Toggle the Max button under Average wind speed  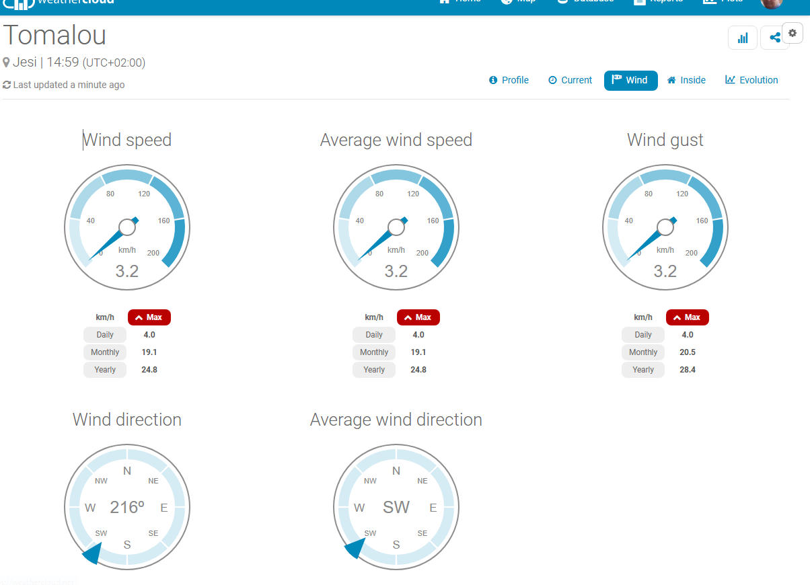tap(418, 317)
